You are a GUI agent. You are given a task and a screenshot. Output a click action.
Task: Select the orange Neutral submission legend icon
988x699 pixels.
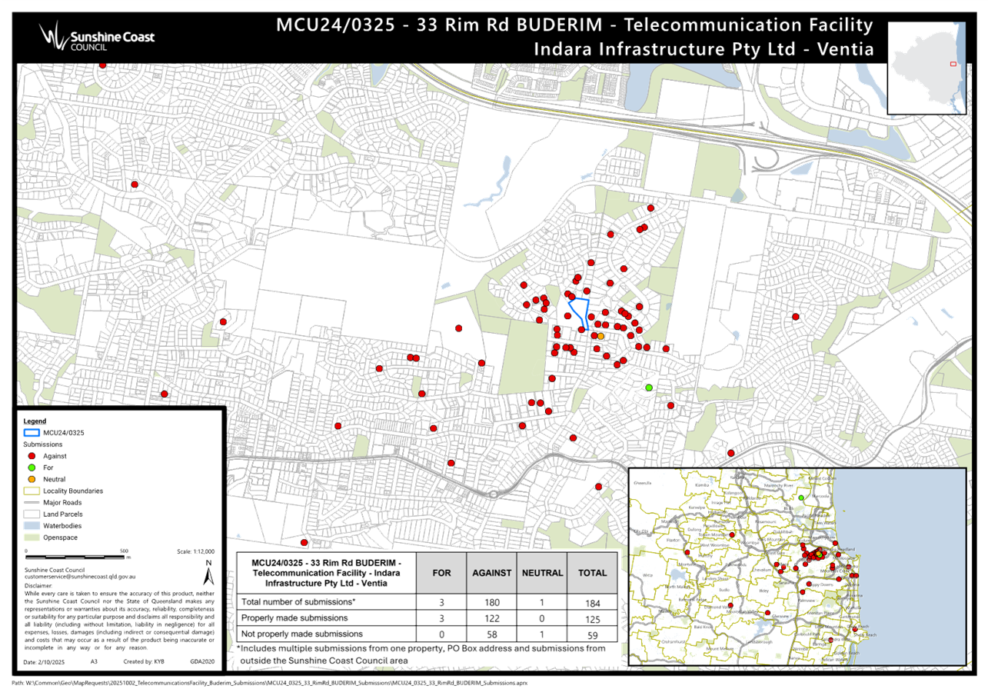31,479
